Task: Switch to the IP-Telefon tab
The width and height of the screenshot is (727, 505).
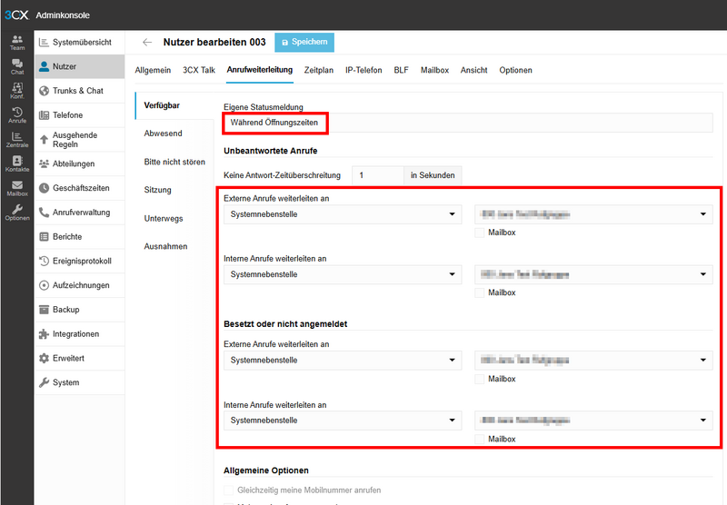Action: tap(363, 71)
